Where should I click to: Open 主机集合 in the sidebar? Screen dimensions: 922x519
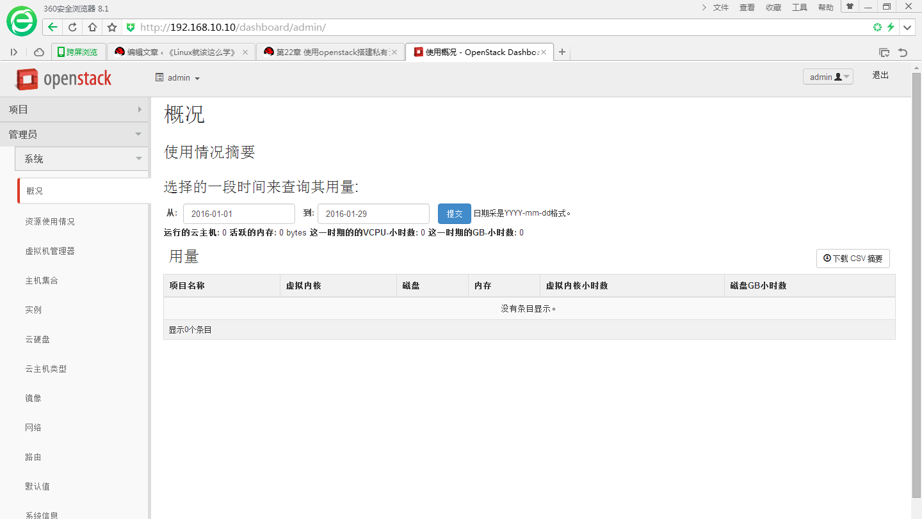point(42,280)
